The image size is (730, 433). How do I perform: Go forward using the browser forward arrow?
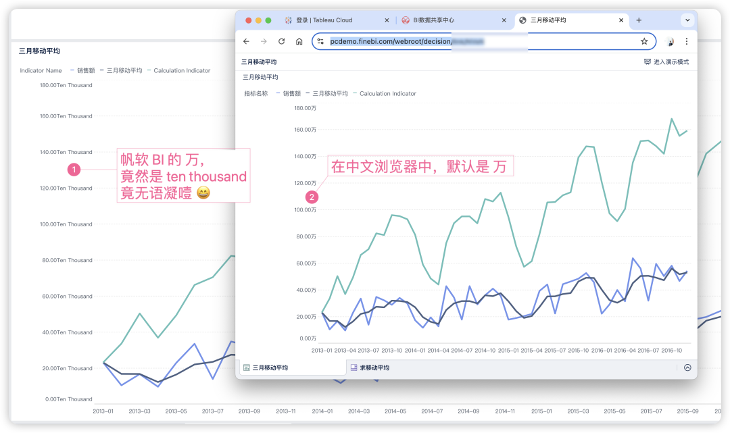point(264,41)
